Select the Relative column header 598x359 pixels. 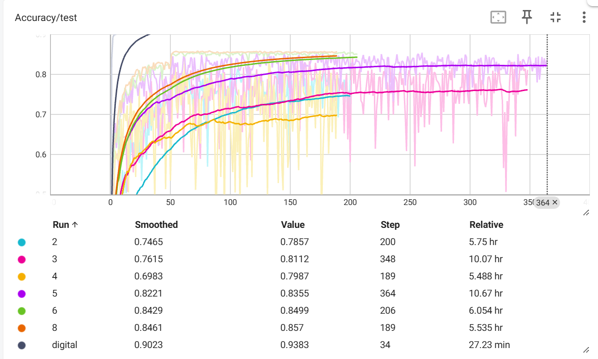click(486, 225)
